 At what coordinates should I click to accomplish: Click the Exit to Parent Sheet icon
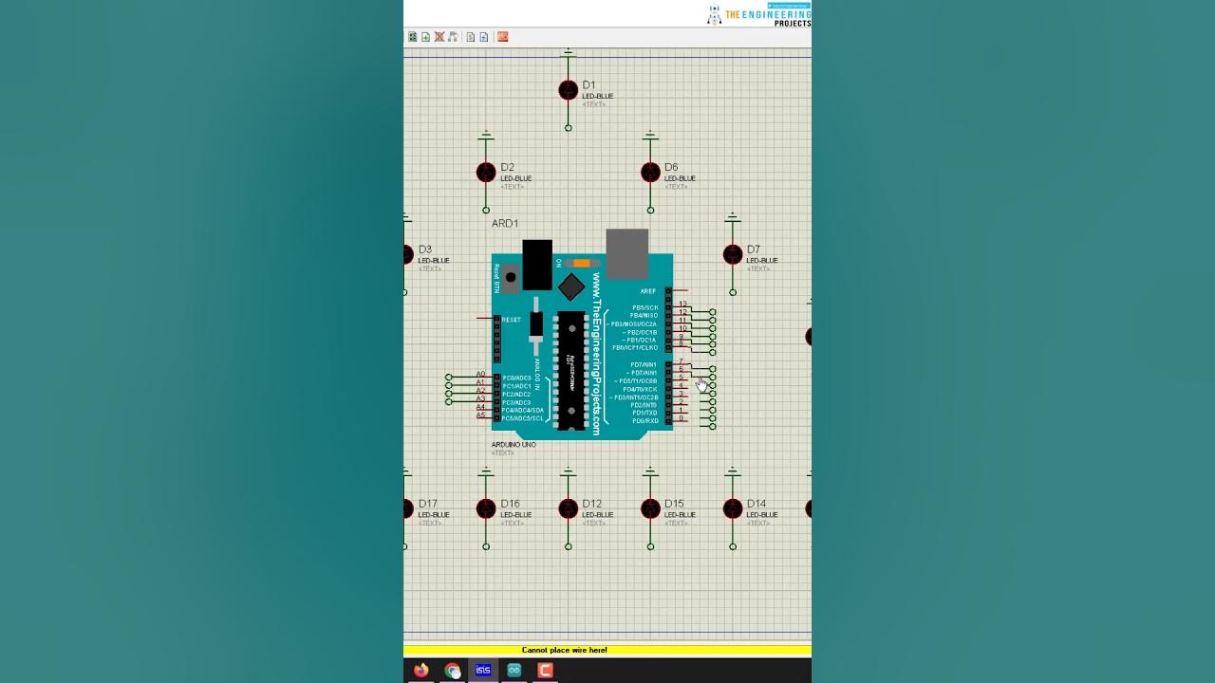453,37
